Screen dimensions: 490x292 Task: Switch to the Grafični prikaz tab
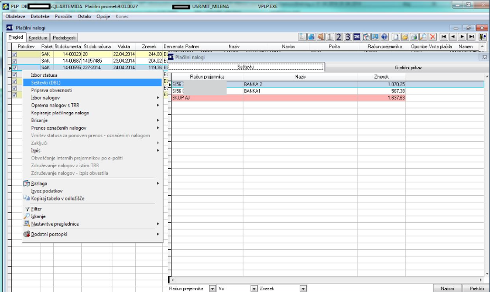coord(408,67)
